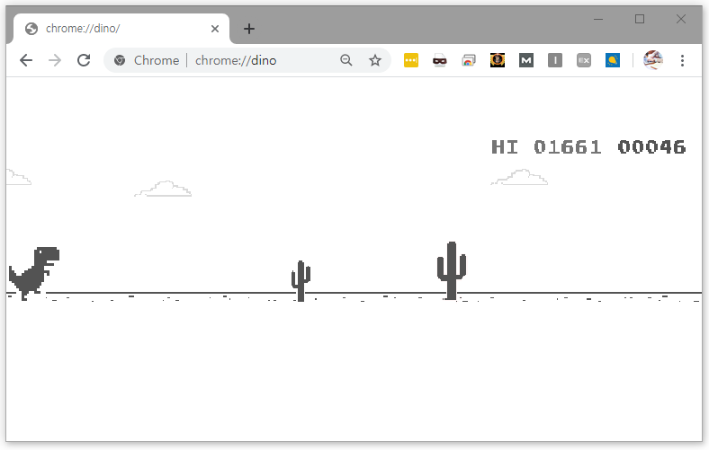
Task: Open Chrome three-dot menu
Action: point(682,60)
